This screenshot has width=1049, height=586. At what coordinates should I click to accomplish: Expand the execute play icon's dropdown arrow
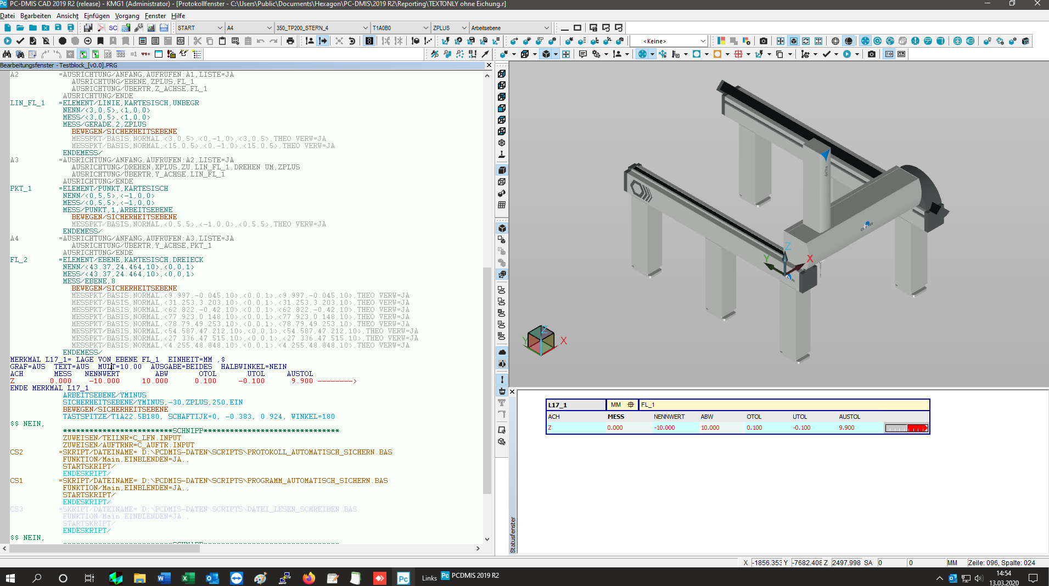click(856, 54)
